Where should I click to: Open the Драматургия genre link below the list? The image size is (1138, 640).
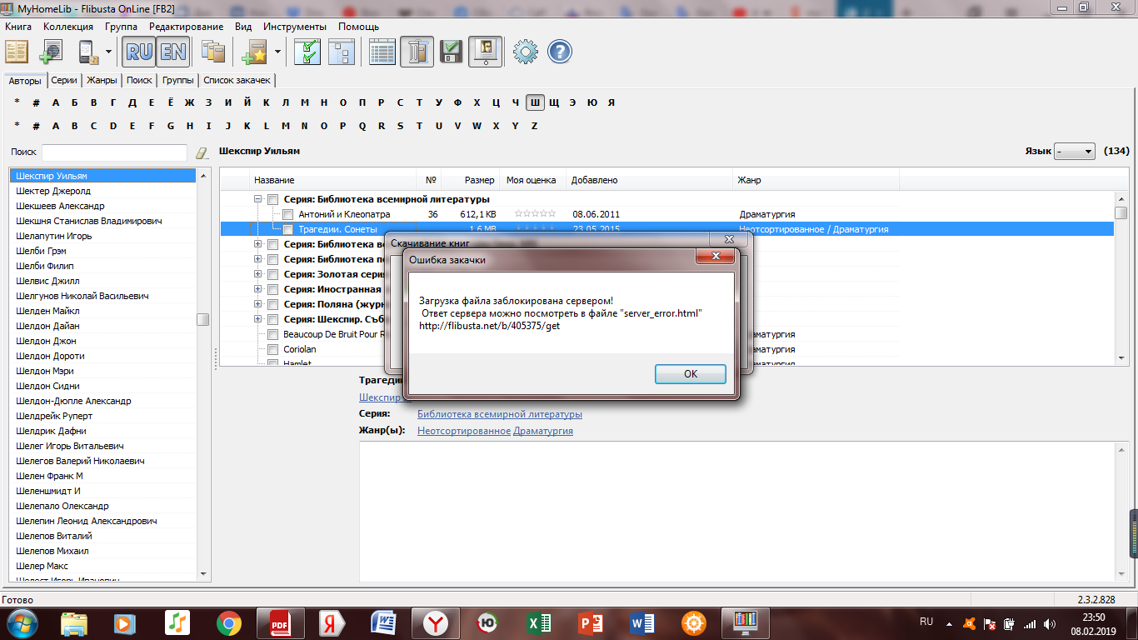(x=543, y=431)
